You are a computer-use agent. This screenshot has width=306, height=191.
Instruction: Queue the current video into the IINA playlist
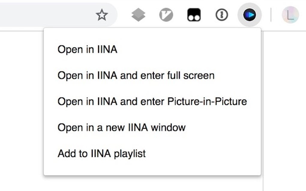[101, 153]
